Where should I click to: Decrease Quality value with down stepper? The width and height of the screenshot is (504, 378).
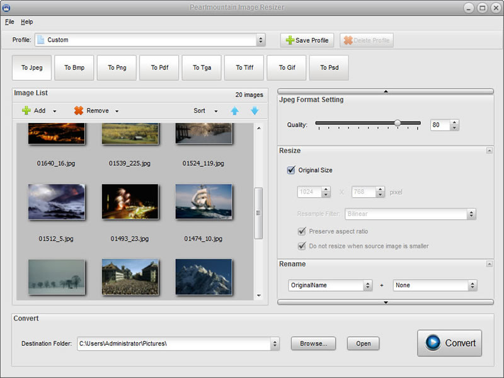coord(454,128)
